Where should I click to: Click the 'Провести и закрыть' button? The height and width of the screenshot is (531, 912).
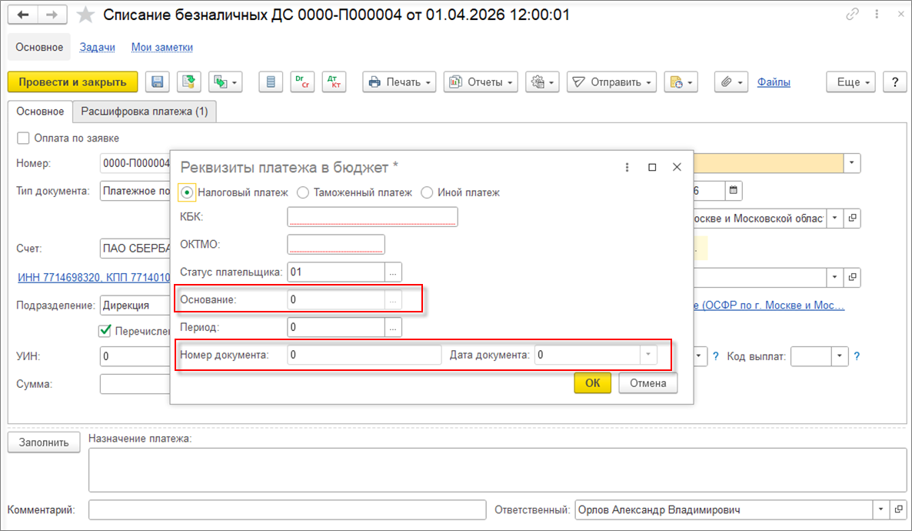[72, 82]
